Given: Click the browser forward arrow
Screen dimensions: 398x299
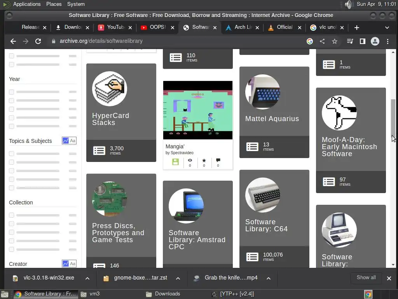Looking at the screenshot, I should pos(25,41).
